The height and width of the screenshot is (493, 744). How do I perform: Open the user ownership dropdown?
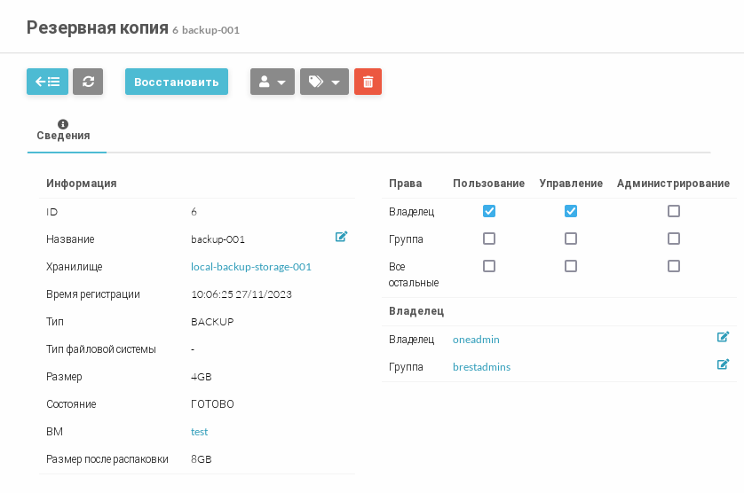point(272,82)
